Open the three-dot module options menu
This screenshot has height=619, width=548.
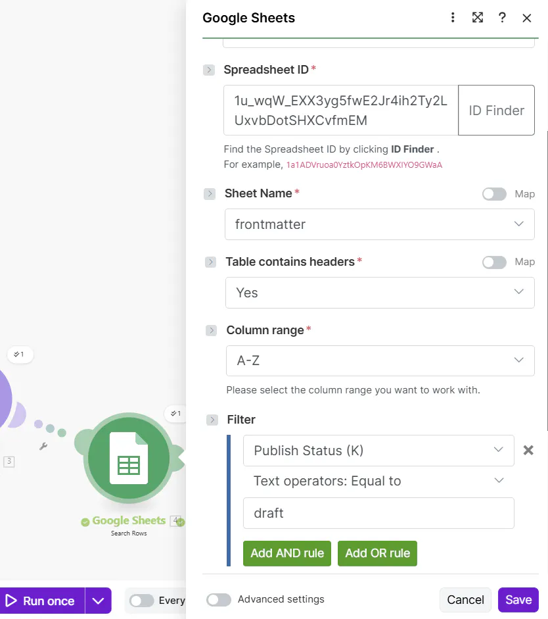[453, 18]
